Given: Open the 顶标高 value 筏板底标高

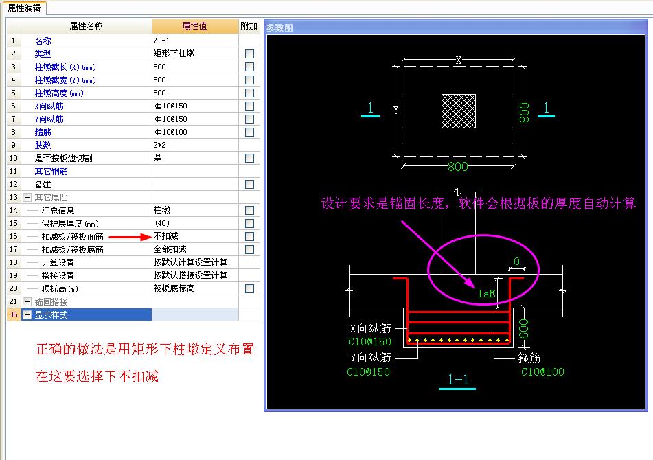Looking at the screenshot, I should (195, 288).
